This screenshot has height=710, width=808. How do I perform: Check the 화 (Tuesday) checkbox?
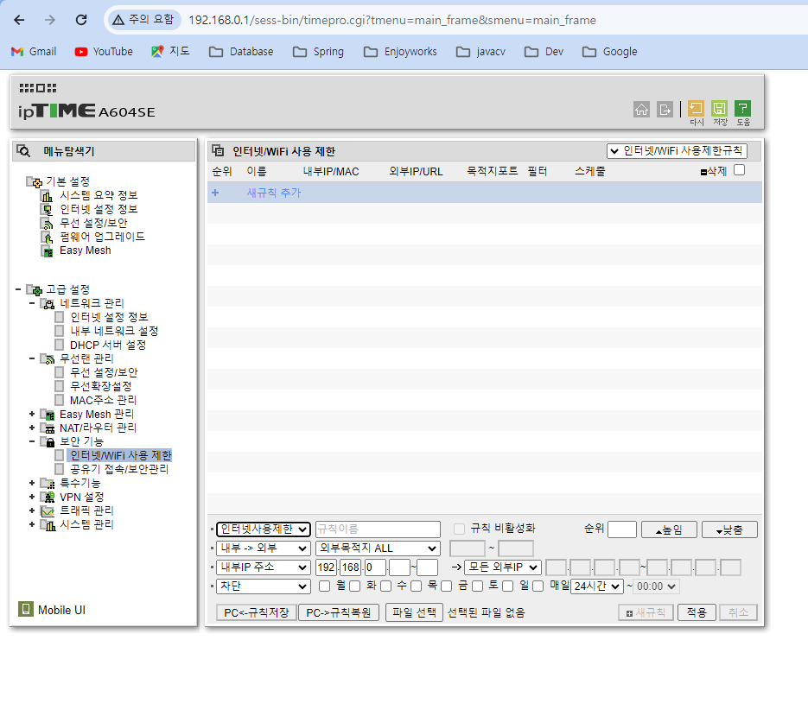coord(354,586)
